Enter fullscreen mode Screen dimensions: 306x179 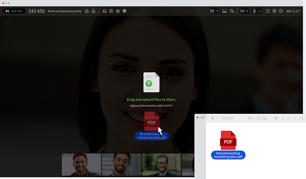pyautogui.click(x=268, y=11)
